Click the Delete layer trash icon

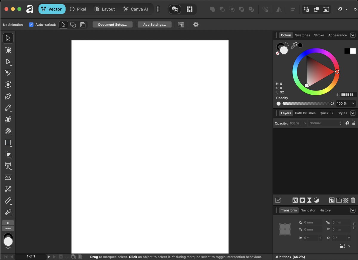(x=353, y=200)
